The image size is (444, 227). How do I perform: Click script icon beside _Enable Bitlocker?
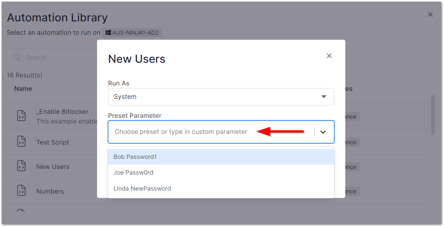click(21, 116)
